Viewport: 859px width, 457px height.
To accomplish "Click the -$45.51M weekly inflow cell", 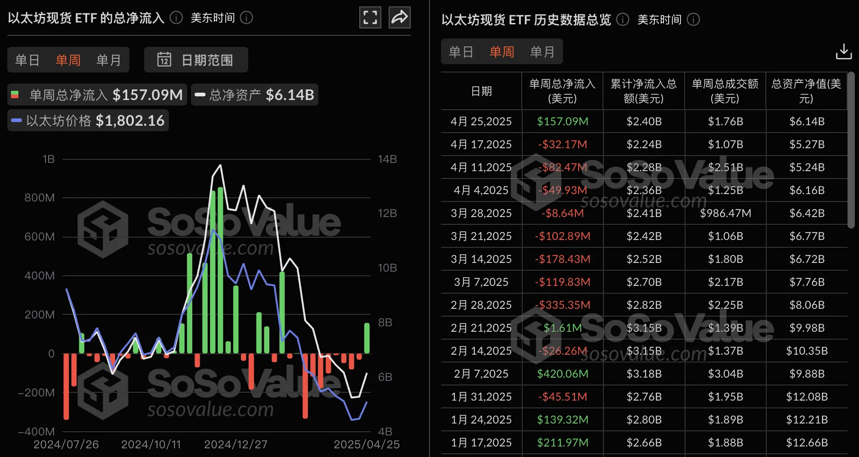I will (x=563, y=397).
